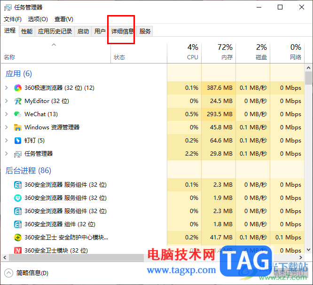Click the 360安全卫士模块 red icon
The image size is (313, 285).
tap(18, 251)
